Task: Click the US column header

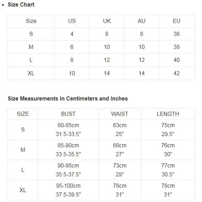Action: pos(72,21)
